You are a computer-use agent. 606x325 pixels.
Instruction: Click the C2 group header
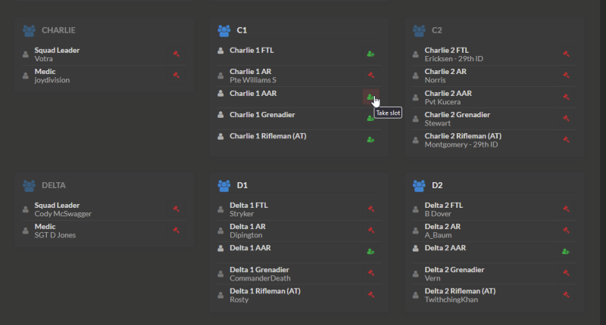436,31
